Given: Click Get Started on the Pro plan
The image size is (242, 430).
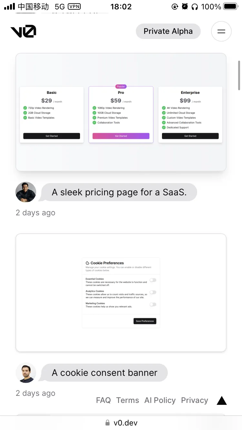Looking at the screenshot, I should (121, 136).
